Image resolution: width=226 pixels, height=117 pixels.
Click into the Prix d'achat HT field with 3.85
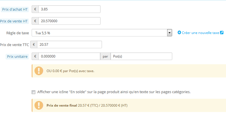pyautogui.click(x=69, y=9)
